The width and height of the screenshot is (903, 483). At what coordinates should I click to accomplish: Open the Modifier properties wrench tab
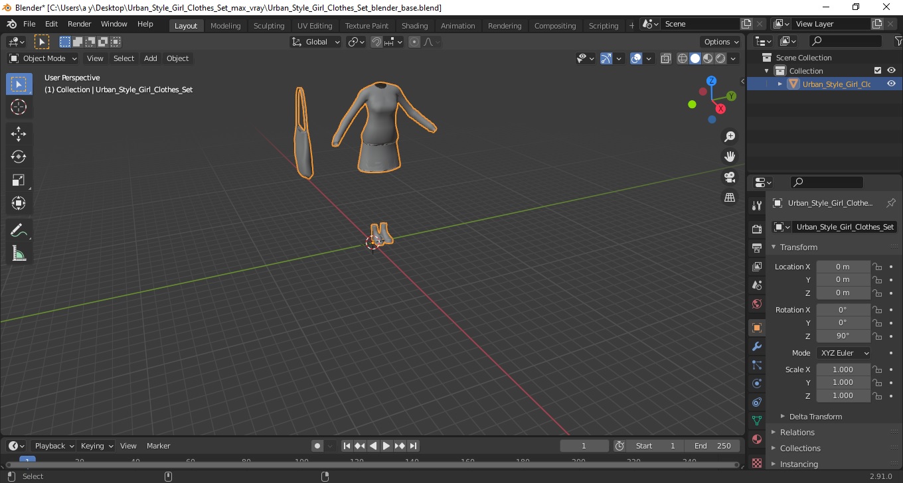[757, 346]
